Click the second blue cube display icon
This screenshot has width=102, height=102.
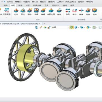tap(82, 27)
